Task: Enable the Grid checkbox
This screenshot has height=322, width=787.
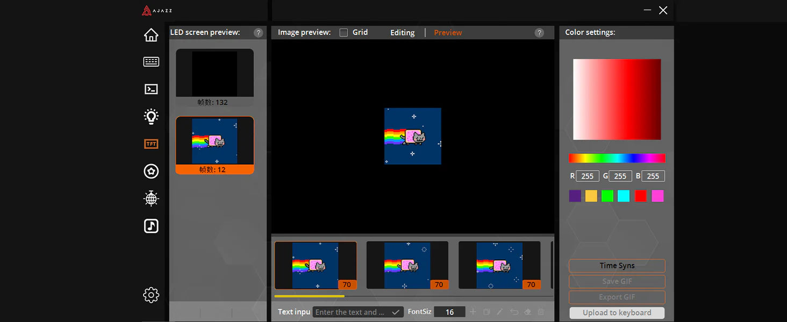Action: (344, 33)
